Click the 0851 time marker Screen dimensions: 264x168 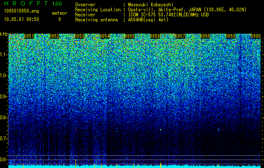pos(29,36)
